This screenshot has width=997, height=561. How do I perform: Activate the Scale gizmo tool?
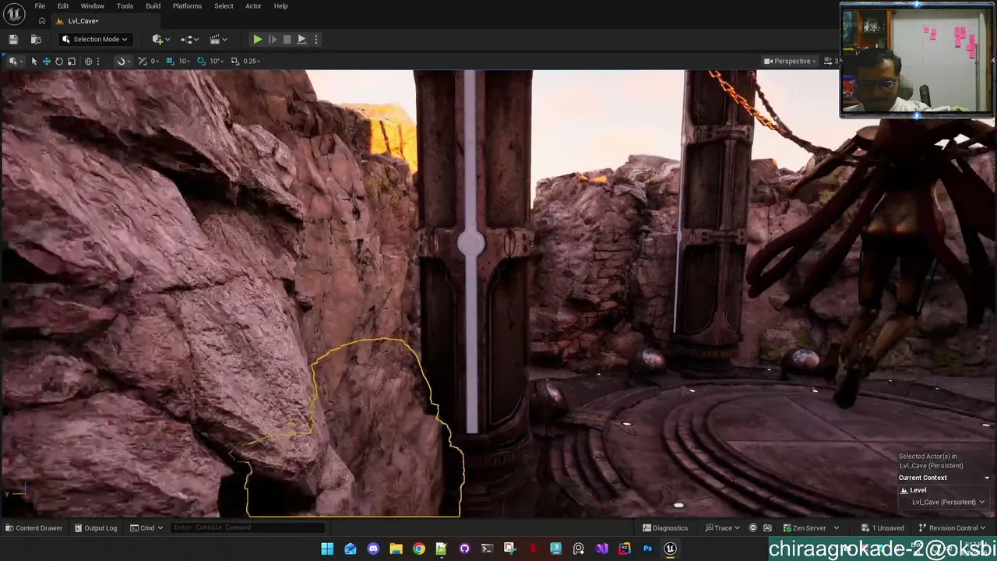pyautogui.click(x=71, y=61)
